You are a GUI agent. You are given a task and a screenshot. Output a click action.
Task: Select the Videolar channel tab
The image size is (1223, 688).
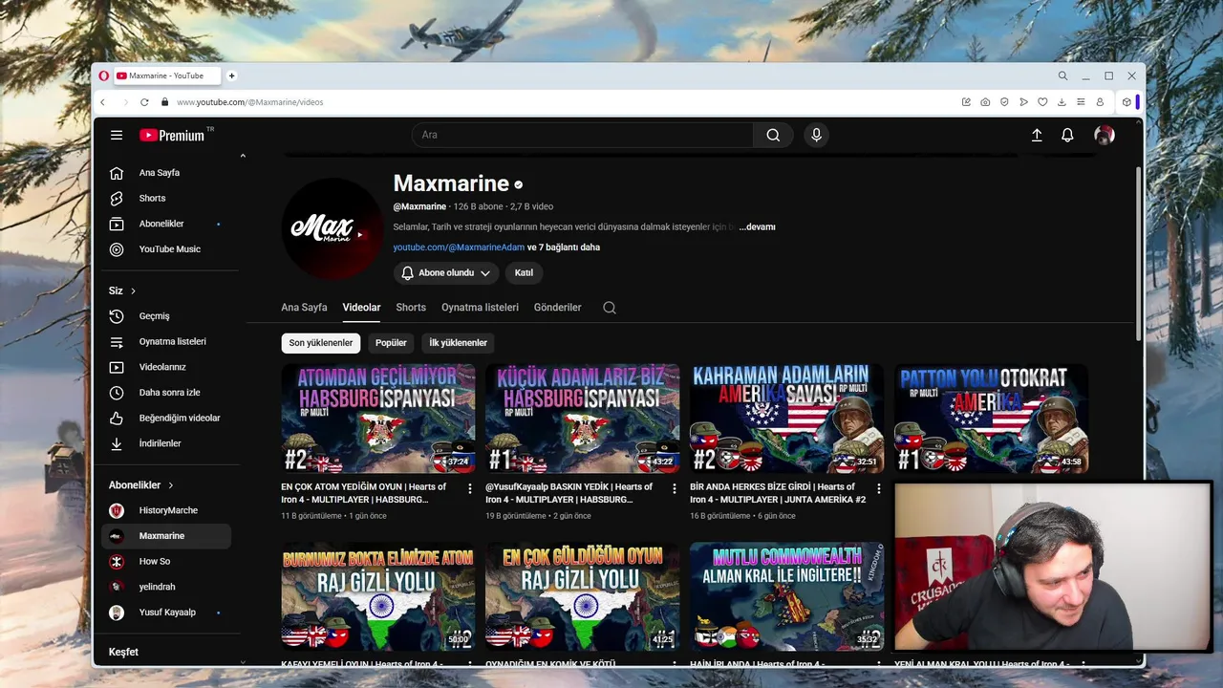361,308
